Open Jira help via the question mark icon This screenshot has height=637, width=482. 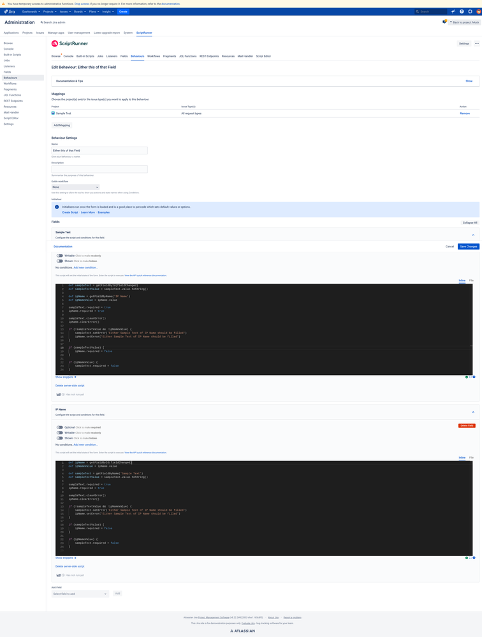point(461,11)
